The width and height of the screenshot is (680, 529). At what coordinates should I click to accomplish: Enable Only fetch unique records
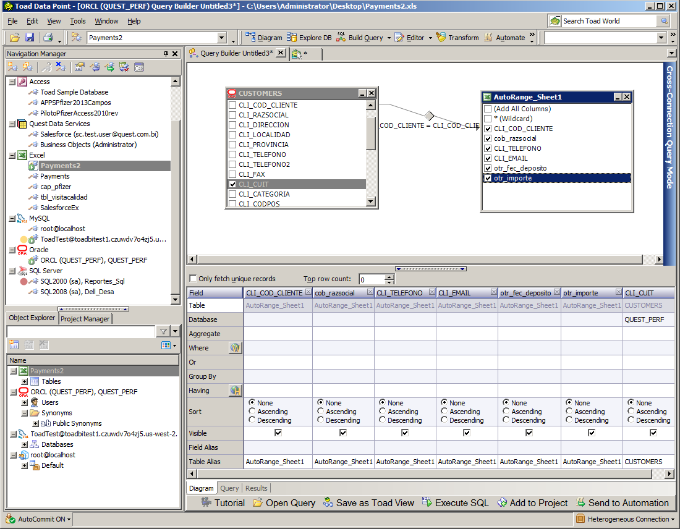pos(193,278)
